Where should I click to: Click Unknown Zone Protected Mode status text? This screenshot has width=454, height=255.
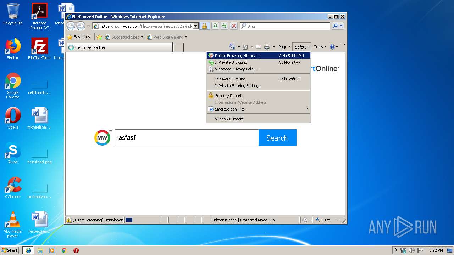pyautogui.click(x=243, y=220)
